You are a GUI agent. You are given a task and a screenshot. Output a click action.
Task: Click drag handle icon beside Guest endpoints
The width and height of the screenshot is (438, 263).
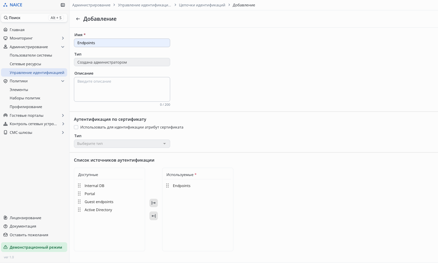pyautogui.click(x=79, y=202)
